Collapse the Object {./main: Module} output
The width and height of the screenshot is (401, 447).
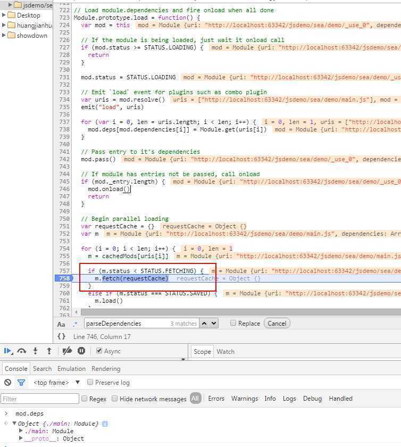tap(14, 424)
